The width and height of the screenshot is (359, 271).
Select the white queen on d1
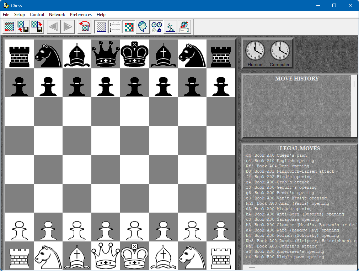[x=106, y=255]
